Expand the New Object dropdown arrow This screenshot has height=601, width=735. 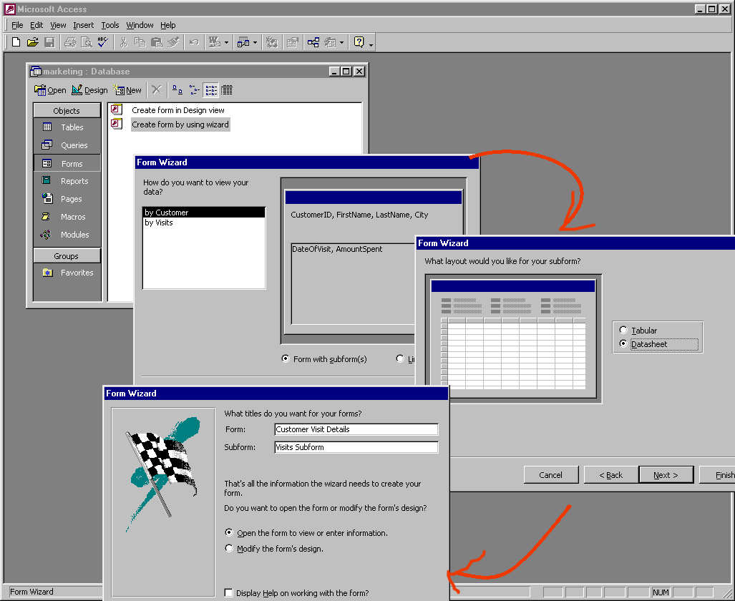341,42
